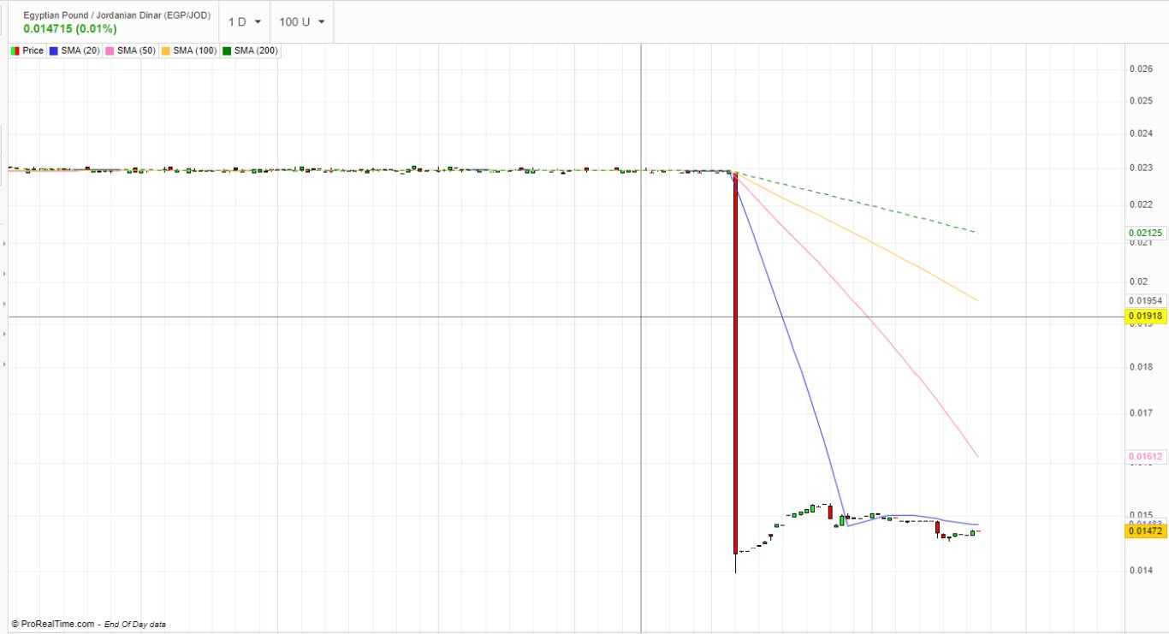Click the pink 0.01612 price label
Viewport: 1169px width, 634px height.
pyautogui.click(x=1146, y=457)
